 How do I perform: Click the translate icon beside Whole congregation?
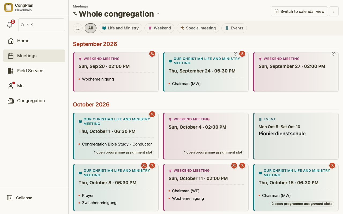(x=75, y=14)
